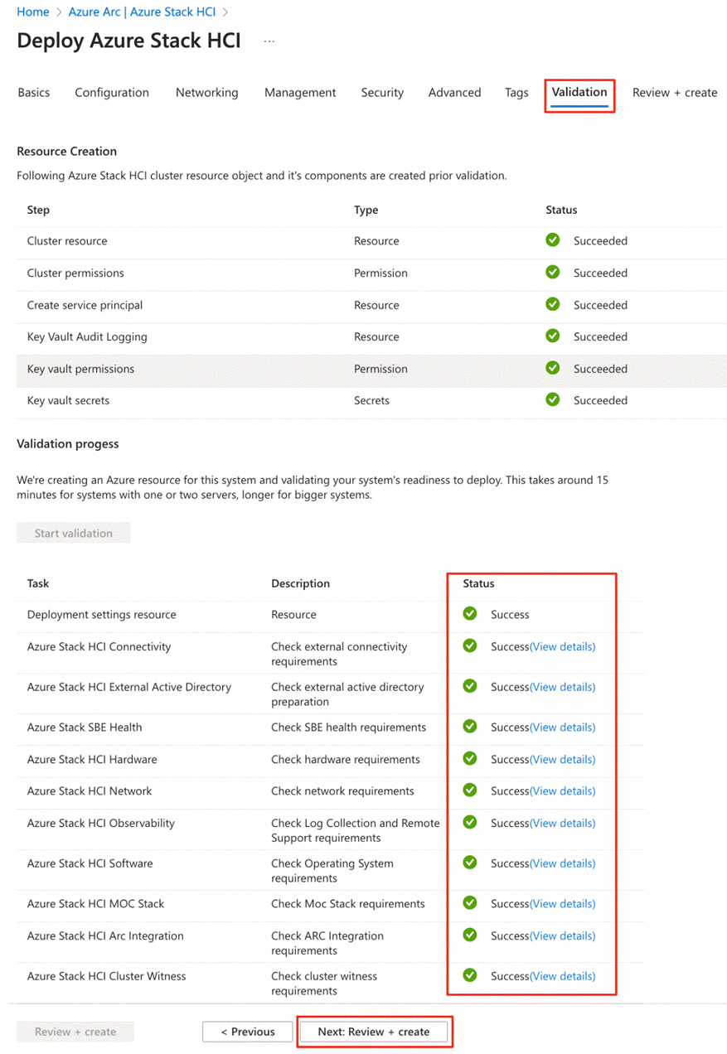Click the Start validation button
727x1054 pixels.
(74, 533)
